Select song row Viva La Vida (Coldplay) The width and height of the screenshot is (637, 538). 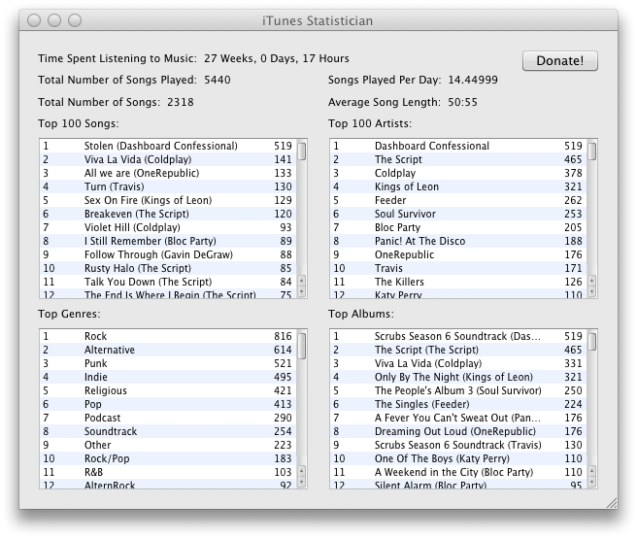(168, 159)
